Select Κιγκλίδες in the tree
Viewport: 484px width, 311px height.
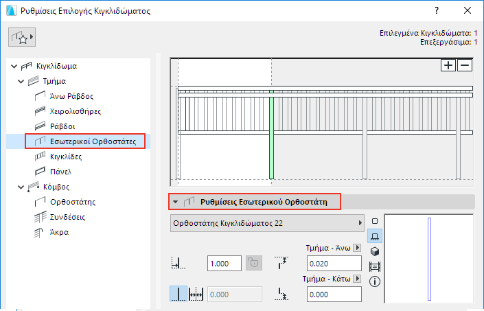[66, 157]
